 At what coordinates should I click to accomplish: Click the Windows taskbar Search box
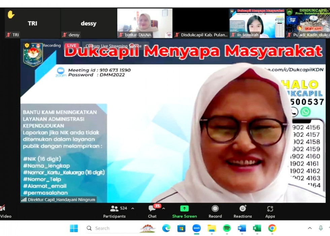pos(111,228)
